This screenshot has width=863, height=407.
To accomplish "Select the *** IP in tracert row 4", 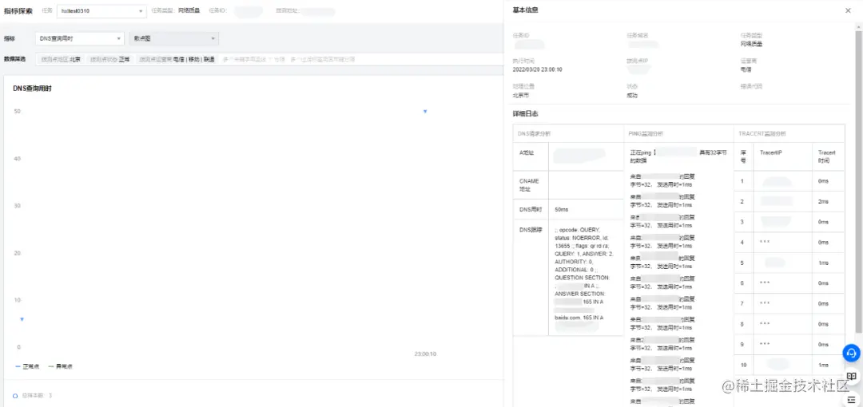I will pyautogui.click(x=765, y=242).
